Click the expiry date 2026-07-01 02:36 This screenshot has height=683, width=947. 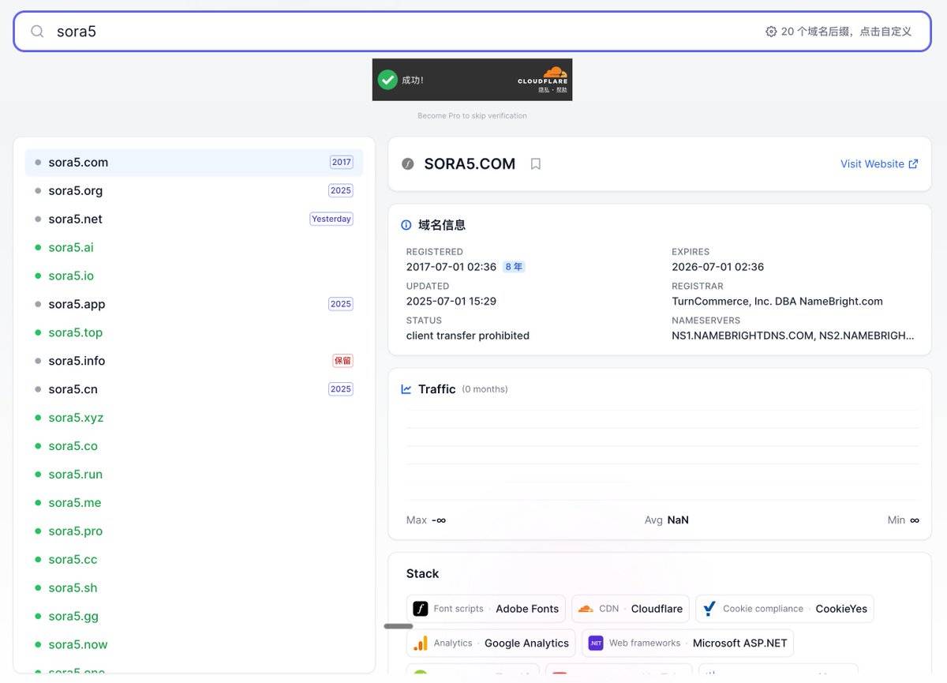point(718,267)
